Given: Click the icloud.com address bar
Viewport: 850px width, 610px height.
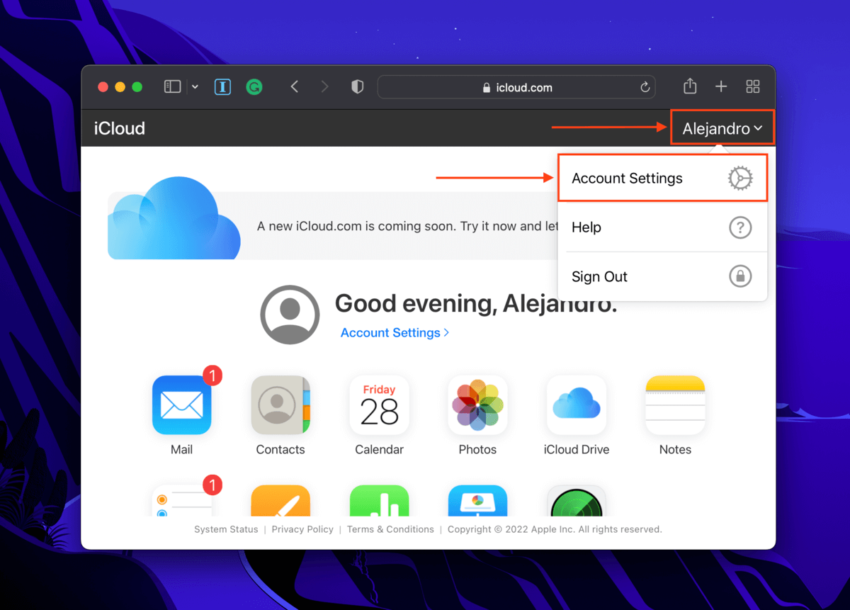Looking at the screenshot, I should pyautogui.click(x=516, y=87).
